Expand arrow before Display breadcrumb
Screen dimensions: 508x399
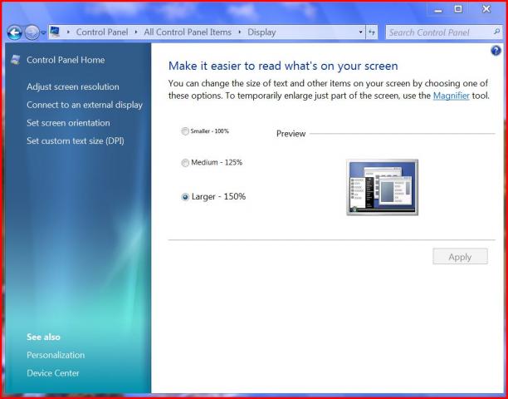point(240,32)
